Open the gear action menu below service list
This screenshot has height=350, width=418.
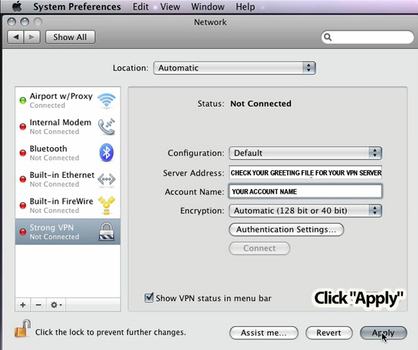click(x=56, y=305)
